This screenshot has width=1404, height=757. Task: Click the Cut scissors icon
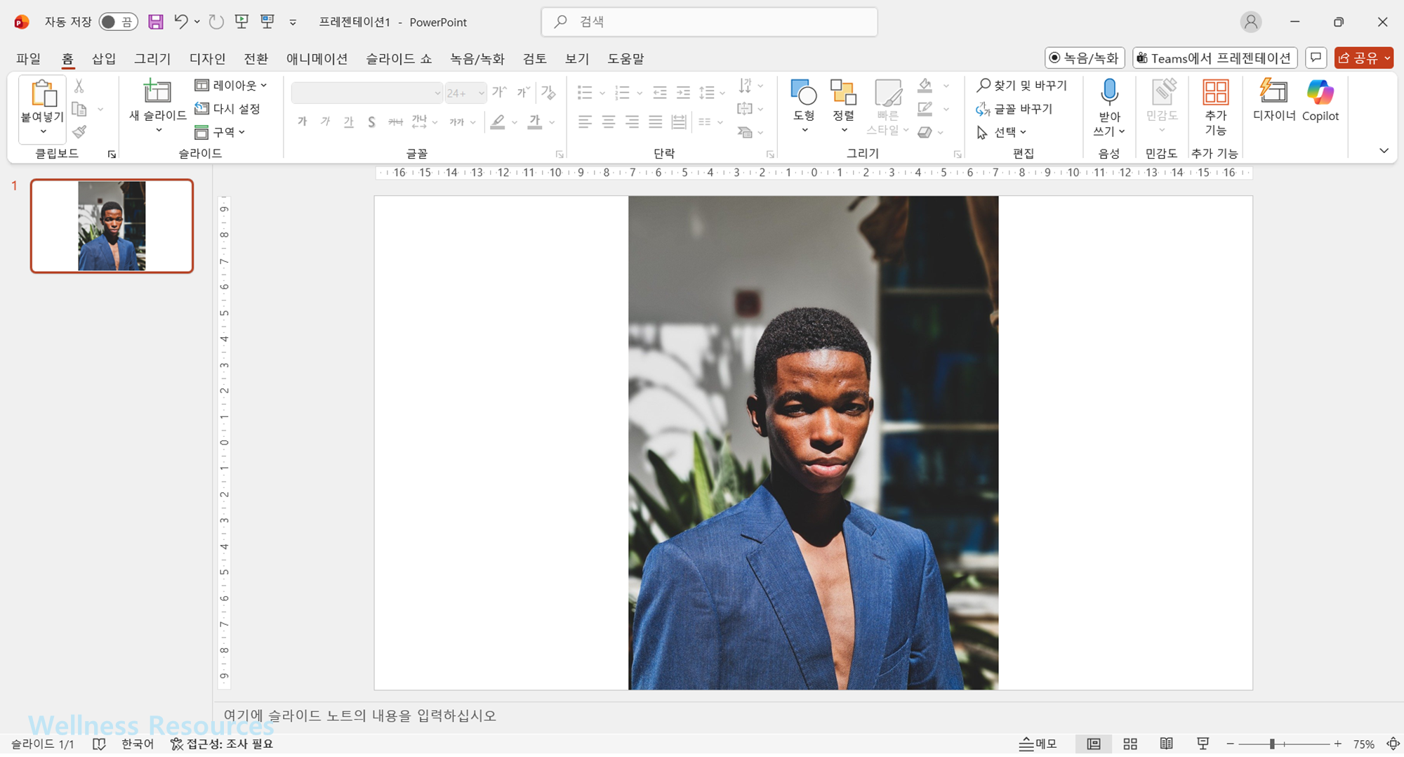point(79,86)
